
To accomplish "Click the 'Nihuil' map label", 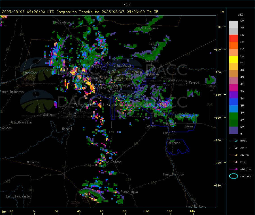I will click(67, 129).
